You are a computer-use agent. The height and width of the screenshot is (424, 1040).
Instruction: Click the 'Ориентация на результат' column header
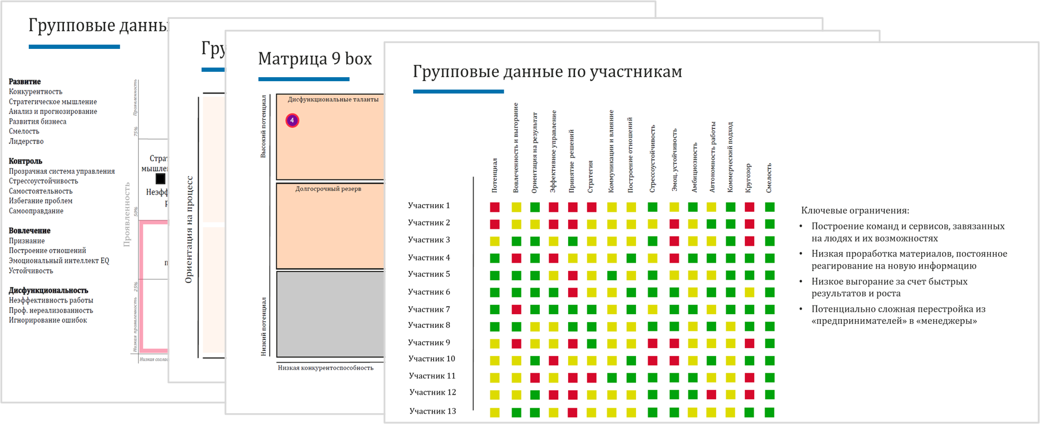[535, 152]
